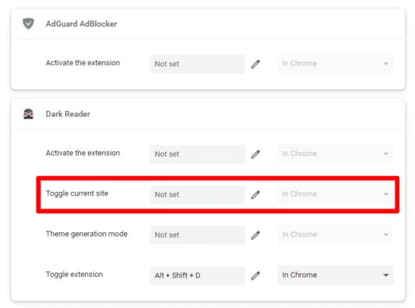Click Dark Reader Activate extension shortcut field
This screenshot has width=415, height=308.
click(x=197, y=154)
